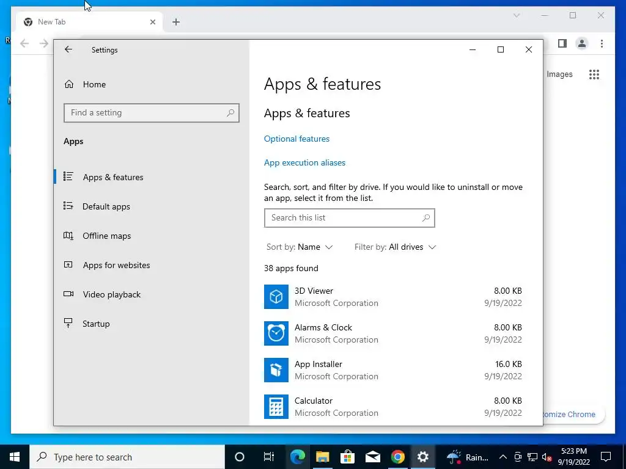Open Filter by All drives dropdown
The width and height of the screenshot is (626, 469).
[x=395, y=247]
